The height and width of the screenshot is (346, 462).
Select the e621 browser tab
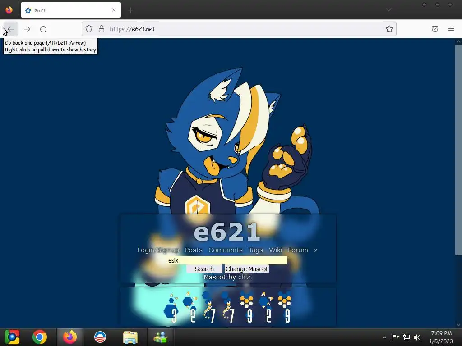pos(71,10)
